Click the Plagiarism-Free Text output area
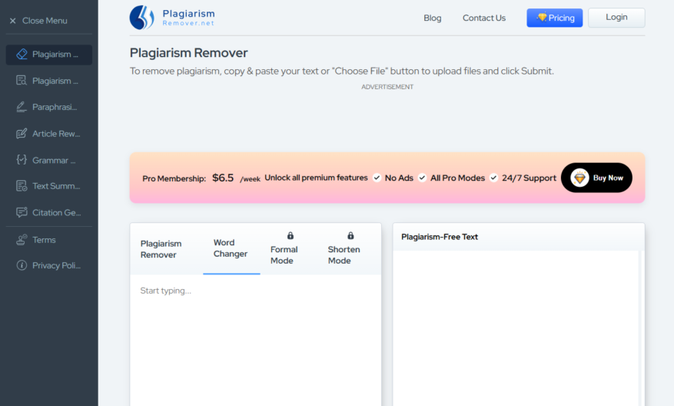 [x=516, y=328]
